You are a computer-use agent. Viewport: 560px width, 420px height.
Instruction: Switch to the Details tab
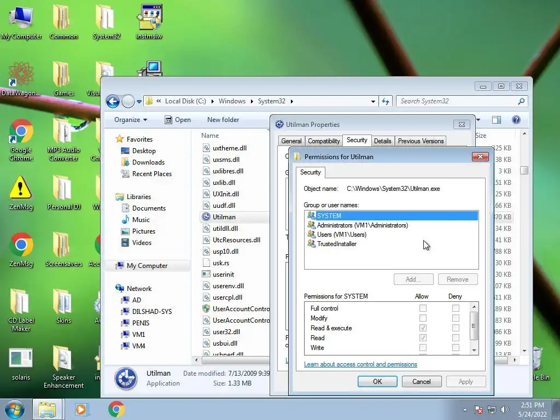tap(382, 141)
